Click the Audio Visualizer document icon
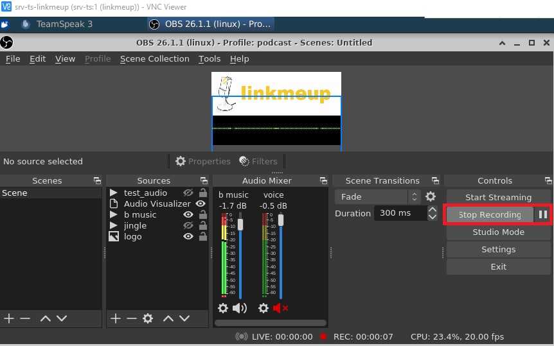Screen dimensions: 554x346 113,203
